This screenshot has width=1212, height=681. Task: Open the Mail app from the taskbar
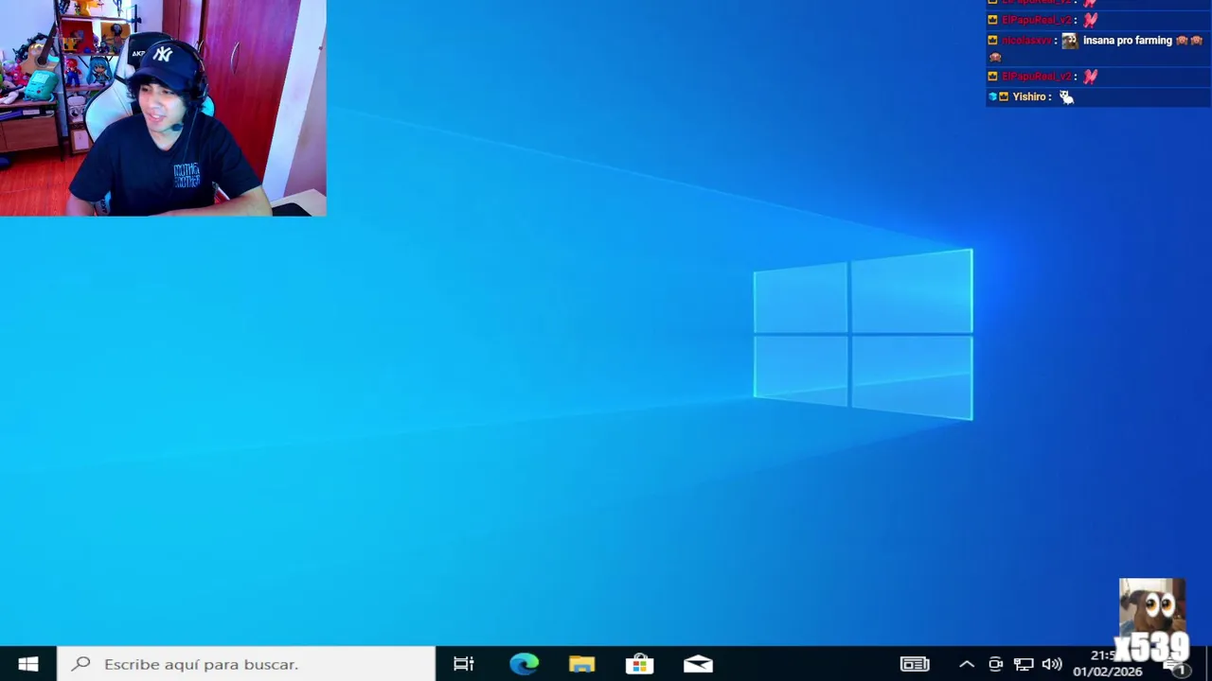pos(698,664)
